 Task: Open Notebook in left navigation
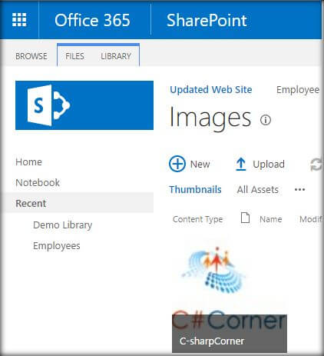click(38, 183)
